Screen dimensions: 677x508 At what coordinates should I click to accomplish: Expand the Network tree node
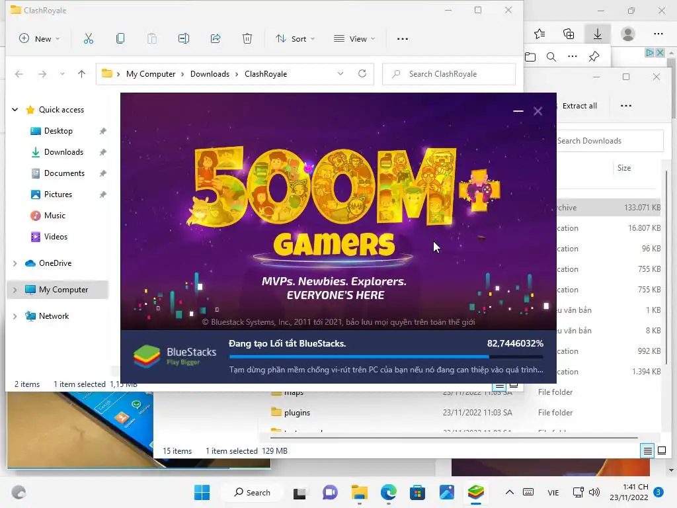tap(15, 316)
